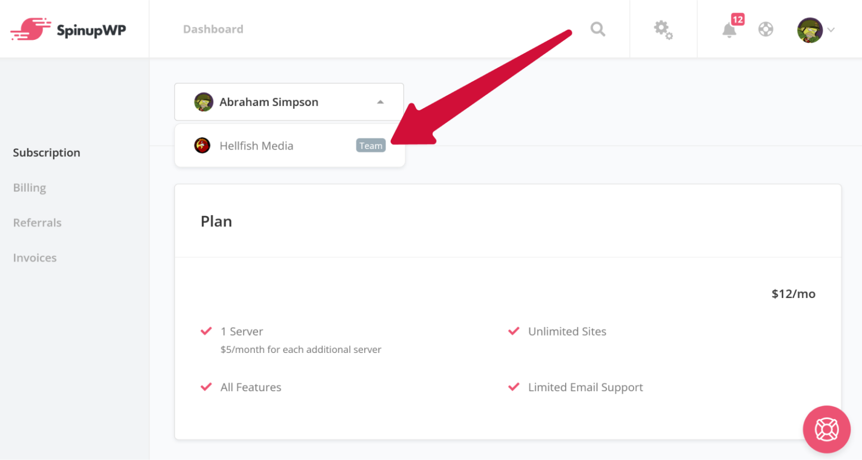Click the $12/mo price label

click(x=793, y=294)
